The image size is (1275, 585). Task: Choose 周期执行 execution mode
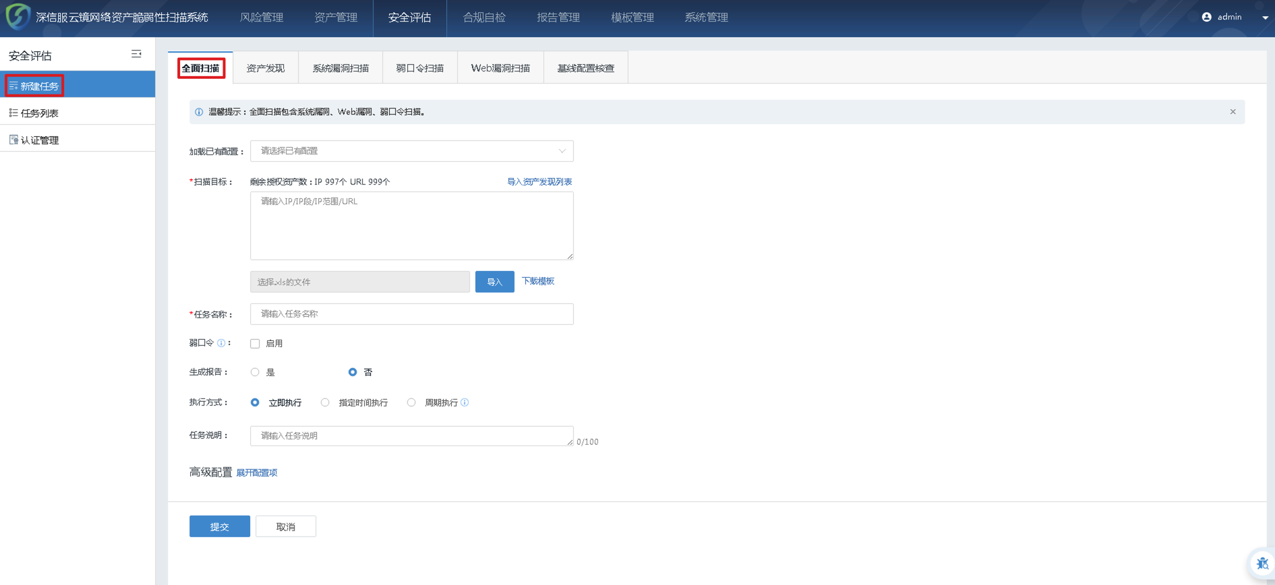(x=411, y=402)
